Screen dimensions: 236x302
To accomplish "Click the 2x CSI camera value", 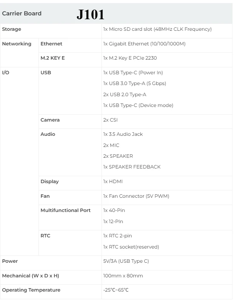I will point(110,120).
